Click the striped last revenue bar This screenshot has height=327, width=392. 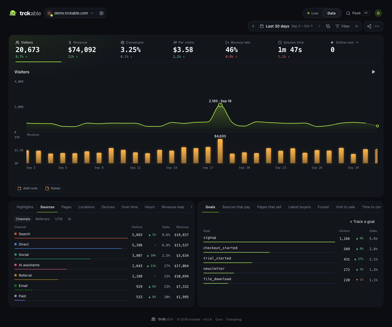pyautogui.click(x=376, y=156)
